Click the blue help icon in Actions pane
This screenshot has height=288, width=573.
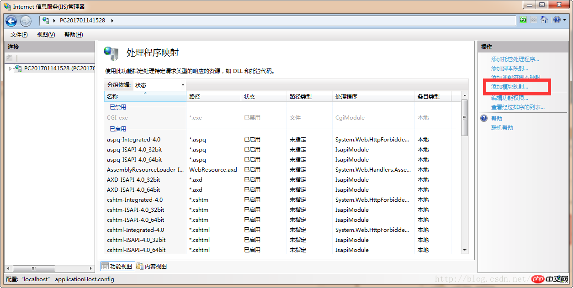[x=484, y=119]
